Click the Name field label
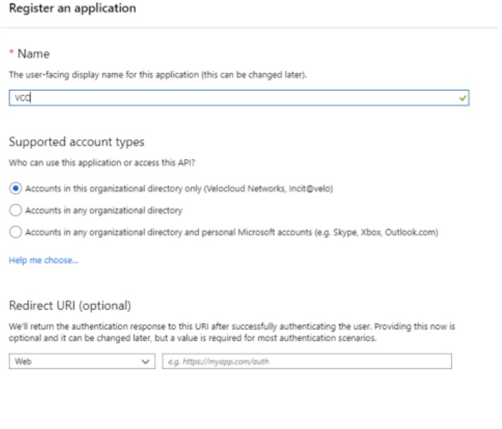The image size is (502, 429). click(x=34, y=54)
